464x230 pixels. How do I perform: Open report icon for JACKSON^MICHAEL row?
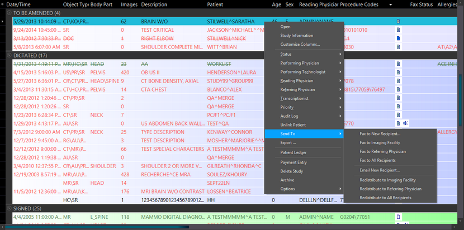pos(399,30)
